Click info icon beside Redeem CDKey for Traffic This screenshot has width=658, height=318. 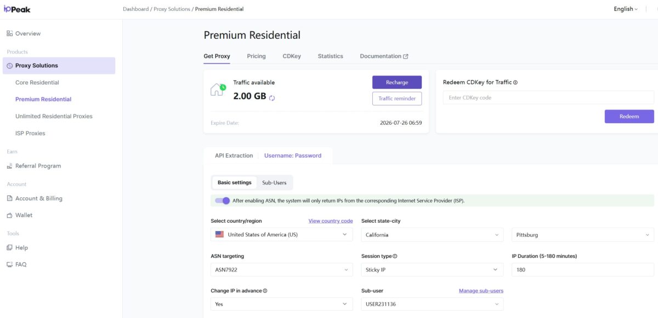click(515, 83)
